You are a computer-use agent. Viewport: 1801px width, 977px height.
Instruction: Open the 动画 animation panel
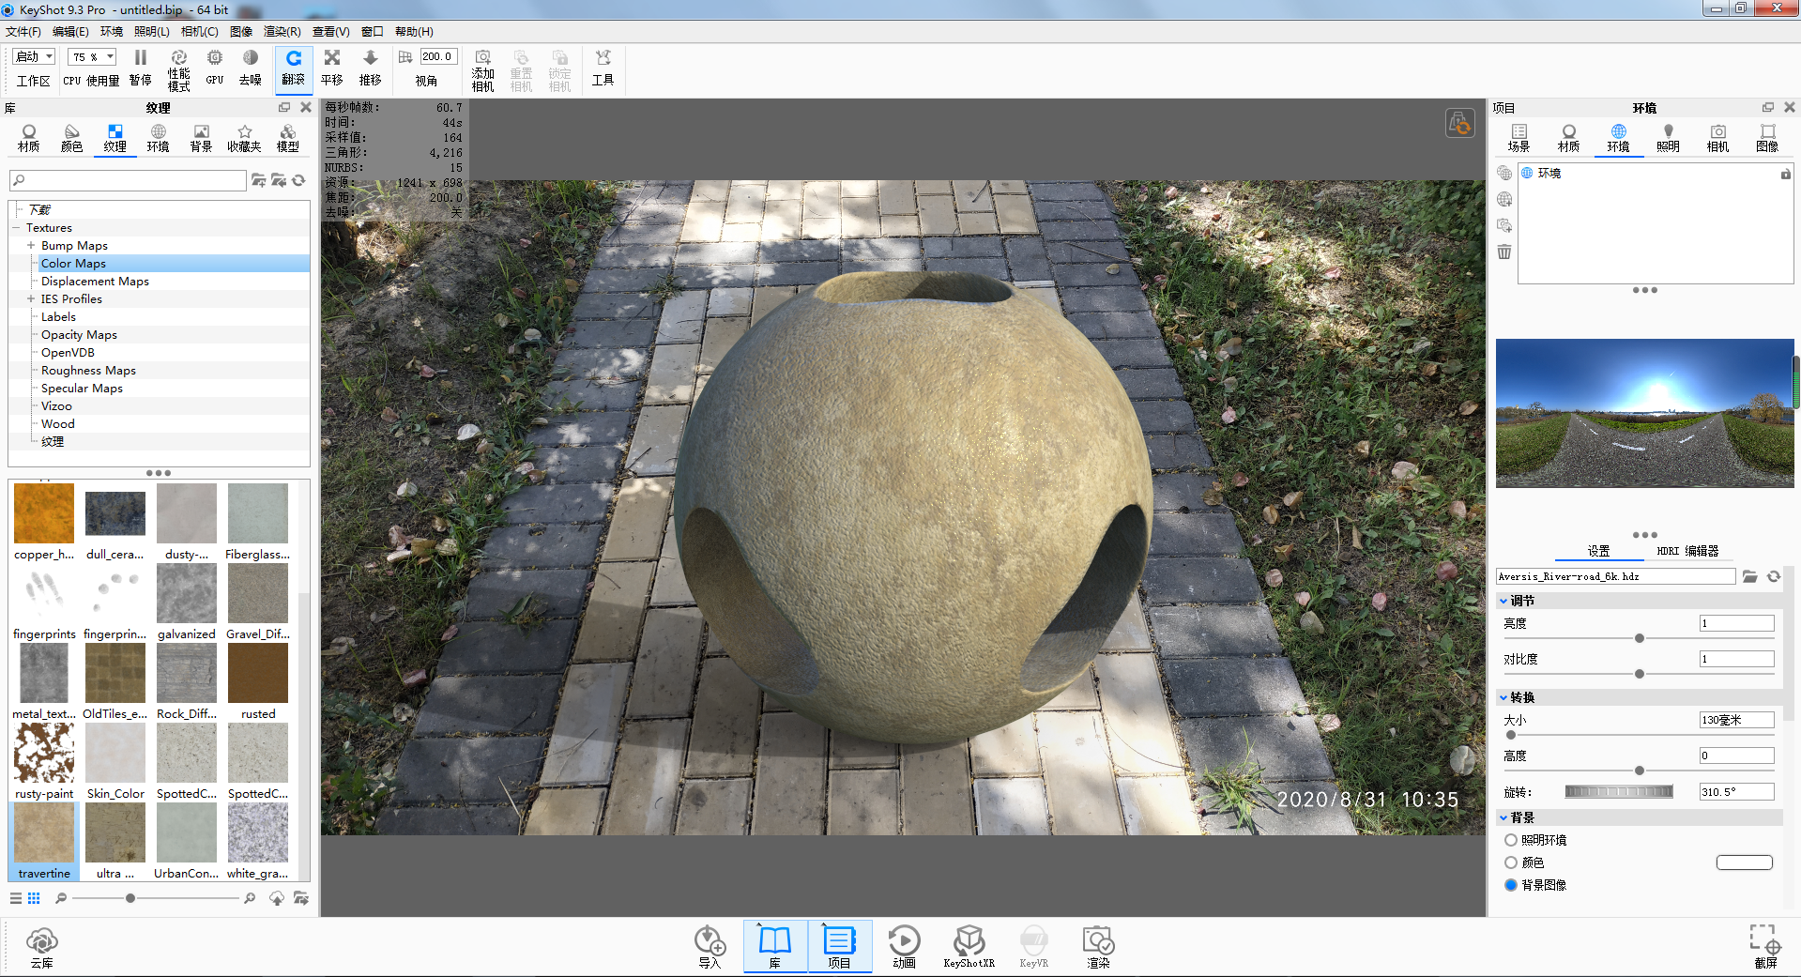904,946
